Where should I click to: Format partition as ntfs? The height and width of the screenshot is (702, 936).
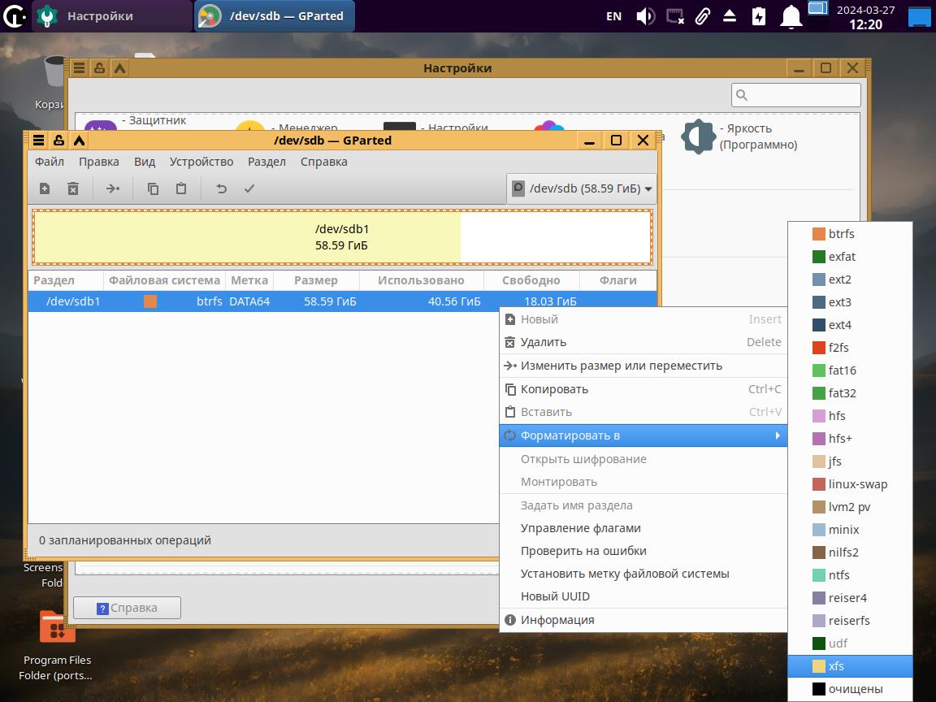[850, 575]
